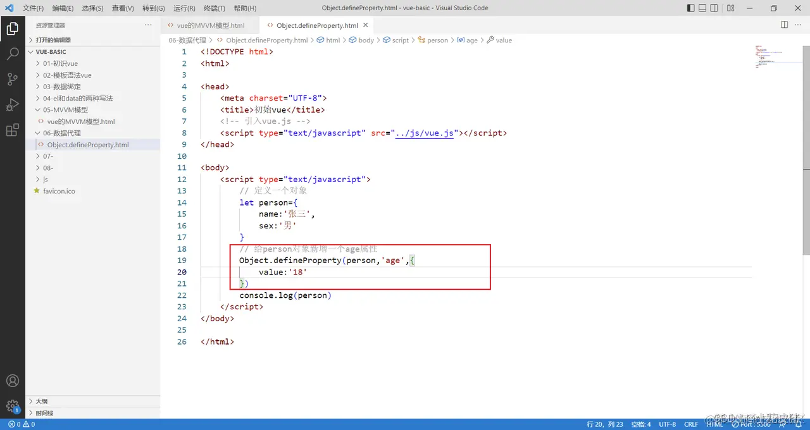Open the 运行(R) menu

click(x=184, y=8)
